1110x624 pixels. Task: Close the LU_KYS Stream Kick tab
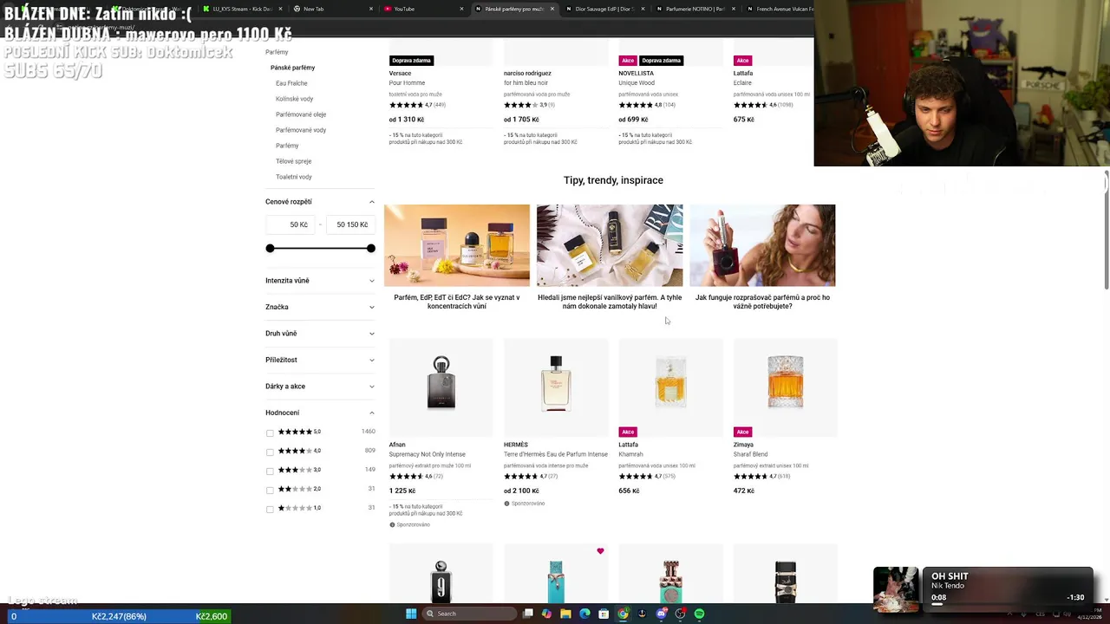tap(280, 9)
